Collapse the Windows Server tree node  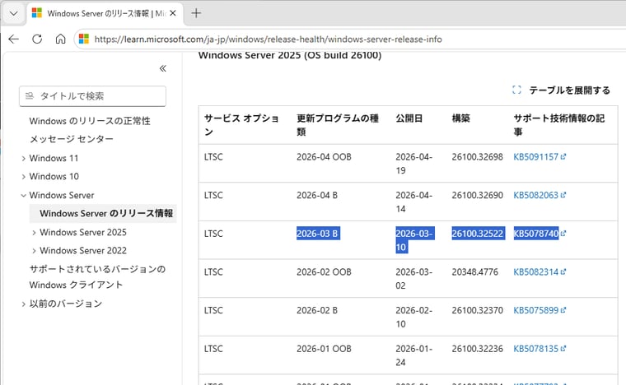coord(23,195)
